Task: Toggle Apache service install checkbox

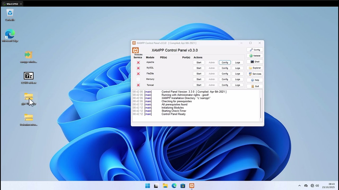Action: (x=138, y=62)
